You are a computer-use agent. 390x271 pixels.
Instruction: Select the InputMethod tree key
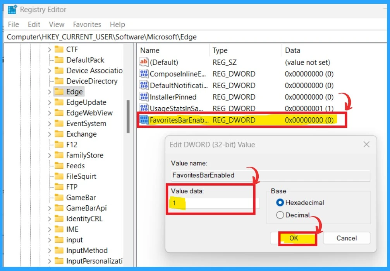pyautogui.click(x=87, y=251)
